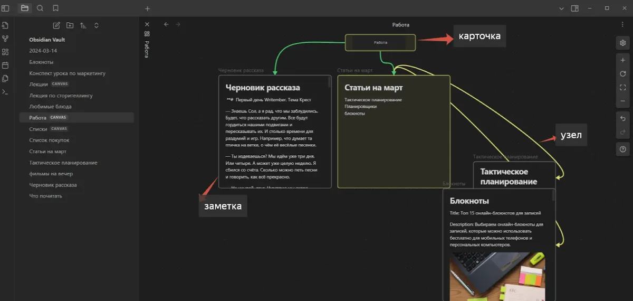Toggle the left sidebar
The height and width of the screenshot is (301, 633).
click(6, 8)
